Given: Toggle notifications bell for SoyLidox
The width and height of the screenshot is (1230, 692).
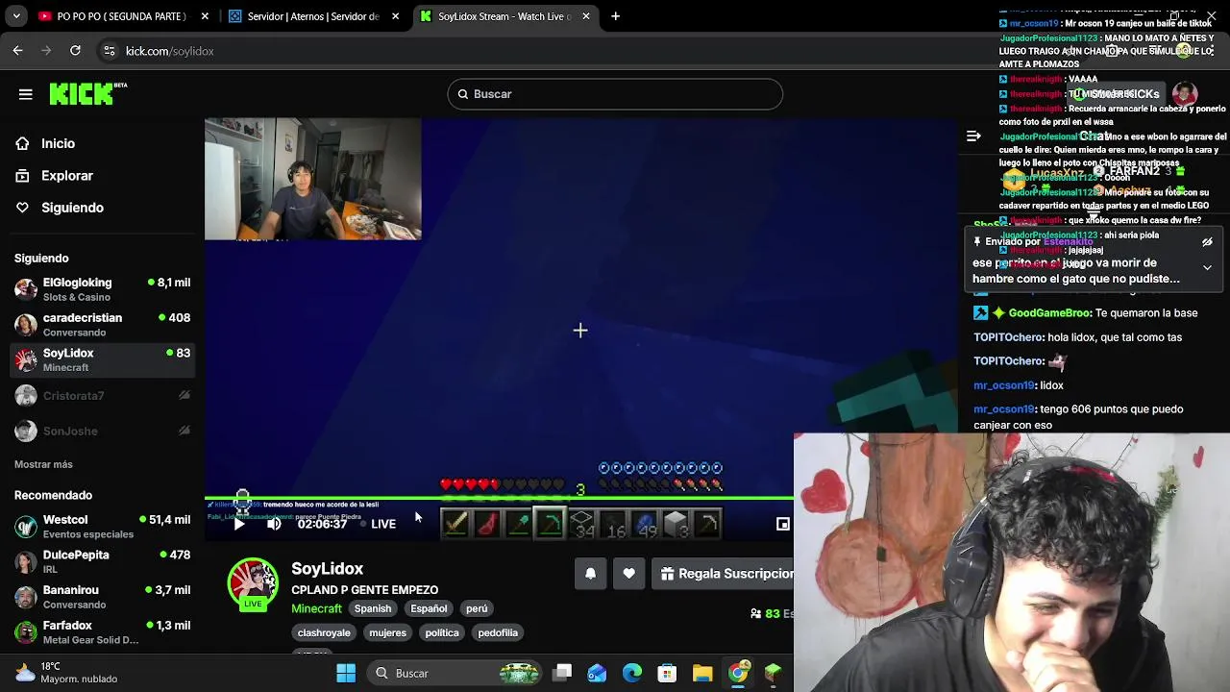Looking at the screenshot, I should 590,574.
